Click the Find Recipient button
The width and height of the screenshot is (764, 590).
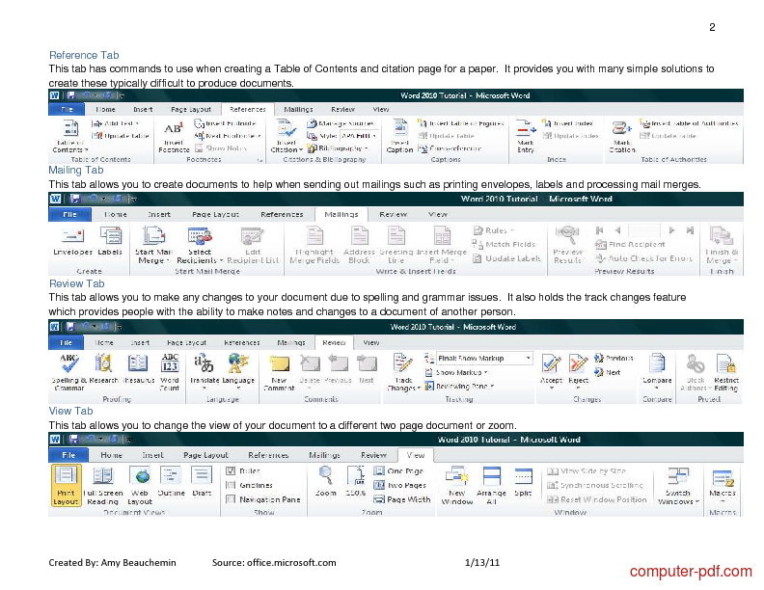point(630,244)
